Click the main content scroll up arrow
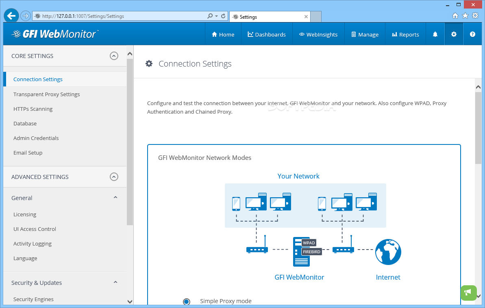 [478, 87]
